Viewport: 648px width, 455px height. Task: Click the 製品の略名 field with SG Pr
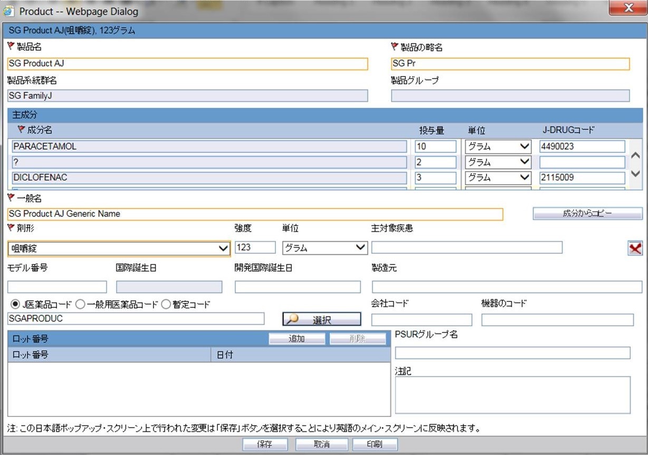pos(510,63)
